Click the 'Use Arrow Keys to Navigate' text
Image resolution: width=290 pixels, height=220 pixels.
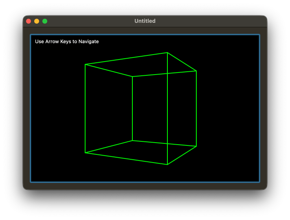[67, 42]
